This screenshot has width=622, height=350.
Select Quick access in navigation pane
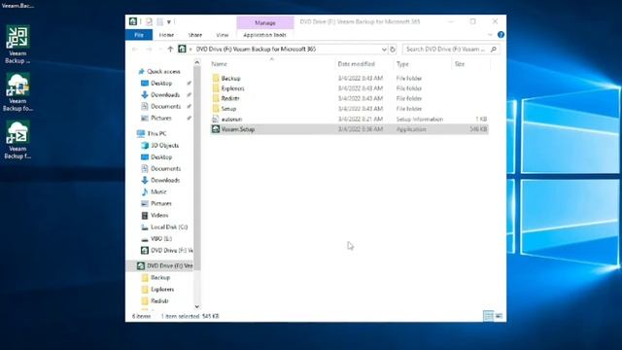163,71
